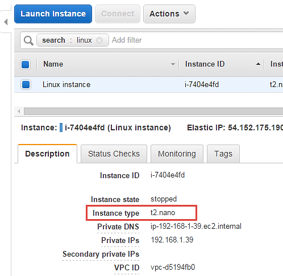This screenshot has height=276, width=283.
Task: Expand the Name column dropdown arrow
Action: [x=173, y=64]
